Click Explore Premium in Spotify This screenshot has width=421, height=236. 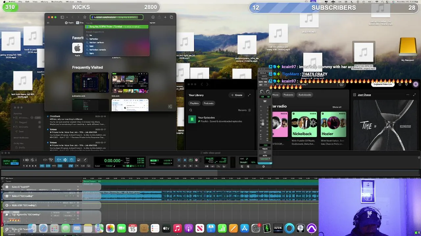pyautogui.click(x=383, y=84)
